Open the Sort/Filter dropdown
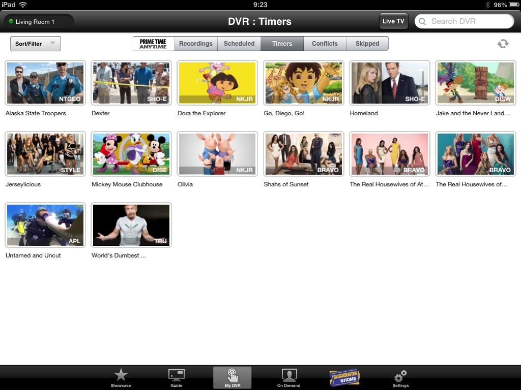Image resolution: width=521 pixels, height=390 pixels. click(36, 44)
